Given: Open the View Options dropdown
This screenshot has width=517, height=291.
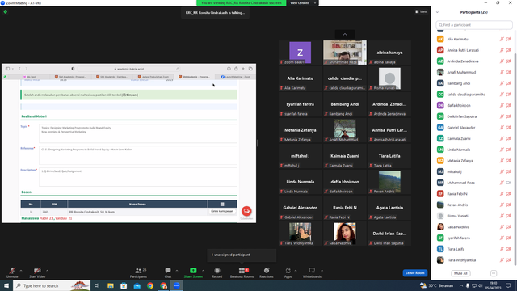Looking at the screenshot, I should point(302,3).
